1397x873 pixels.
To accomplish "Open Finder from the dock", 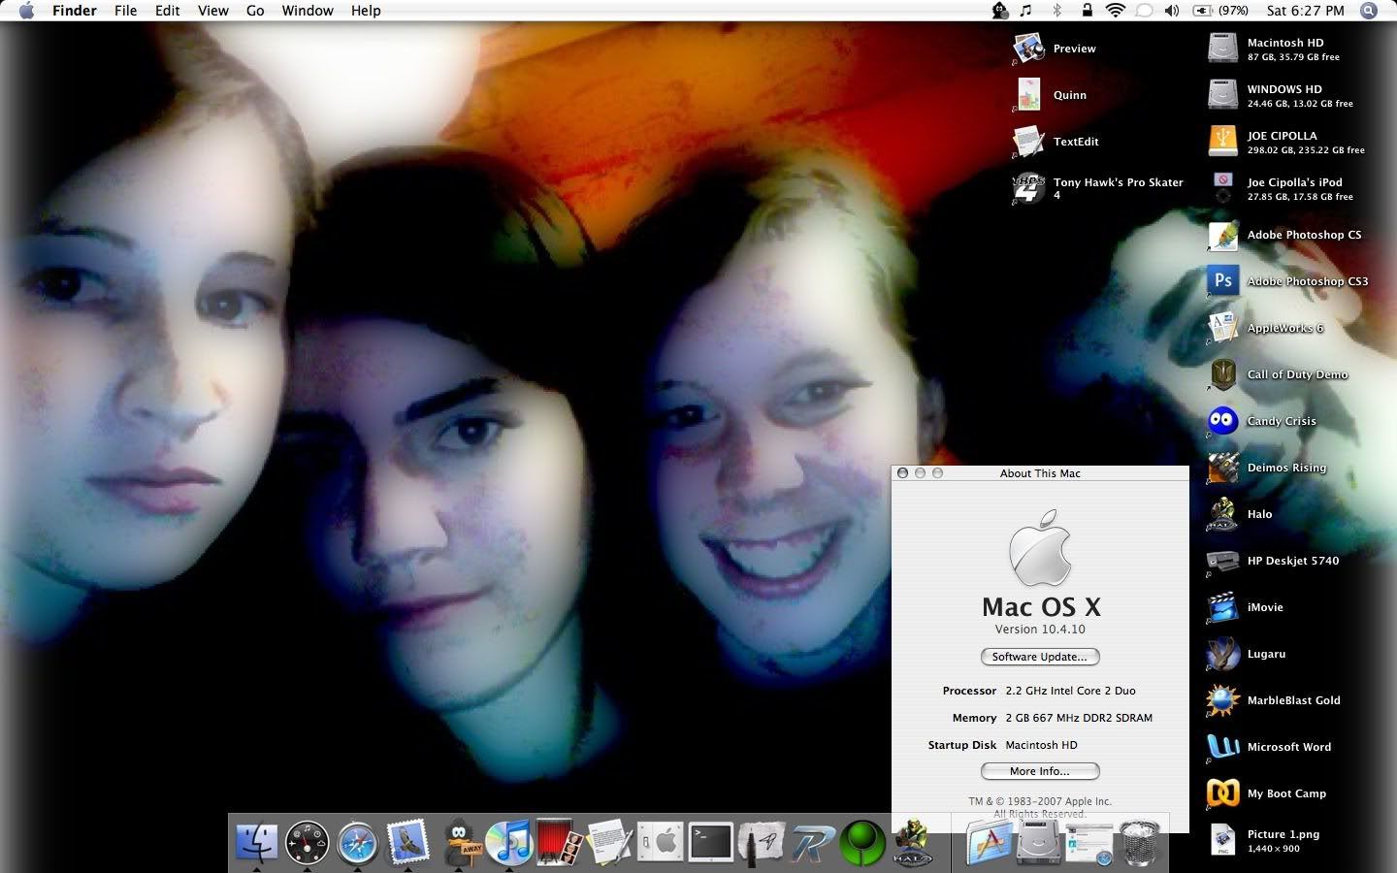I will coord(256,842).
